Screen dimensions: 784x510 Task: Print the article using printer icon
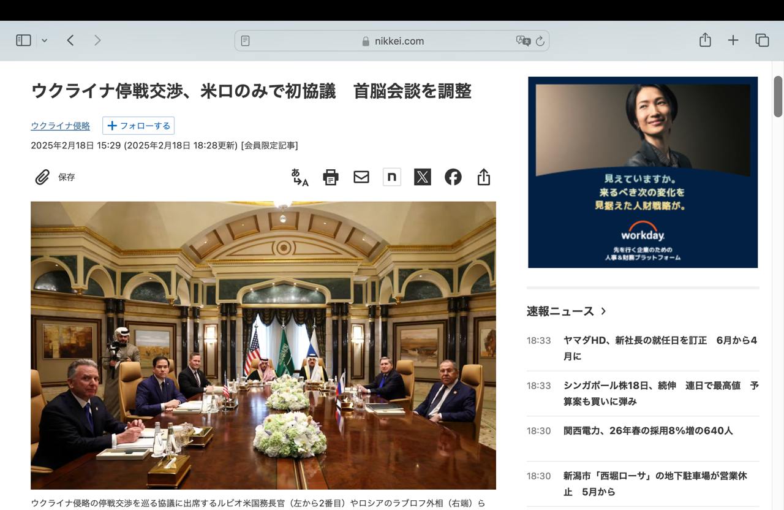[331, 177]
